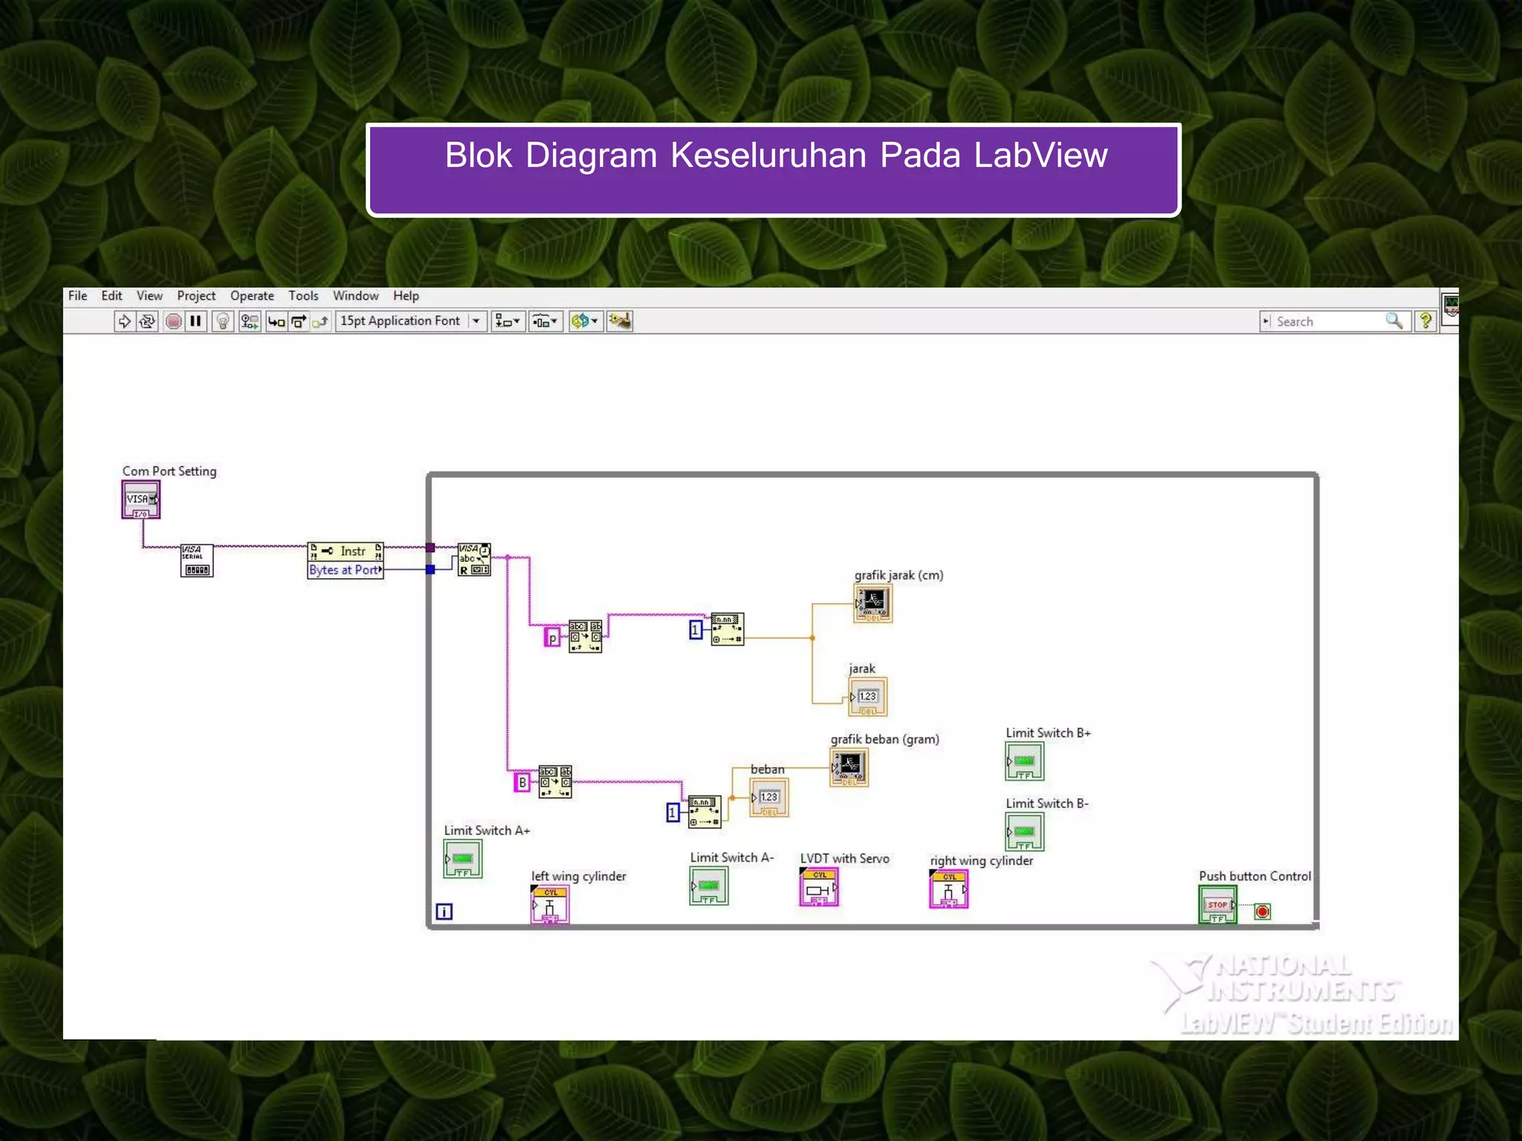Click the context help question mark
This screenshot has width=1522, height=1141.
pos(1425,321)
